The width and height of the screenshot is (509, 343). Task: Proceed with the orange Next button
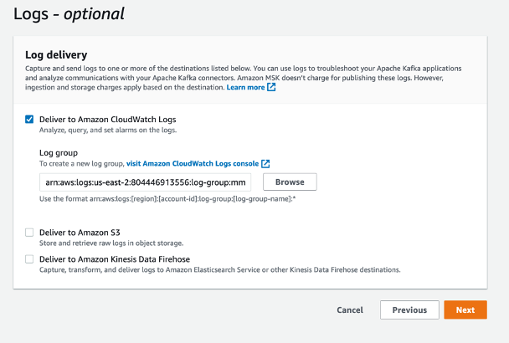(465, 310)
